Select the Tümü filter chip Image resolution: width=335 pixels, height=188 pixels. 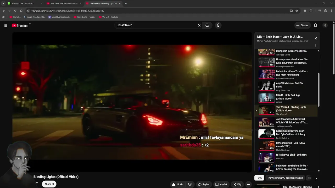tap(259, 178)
